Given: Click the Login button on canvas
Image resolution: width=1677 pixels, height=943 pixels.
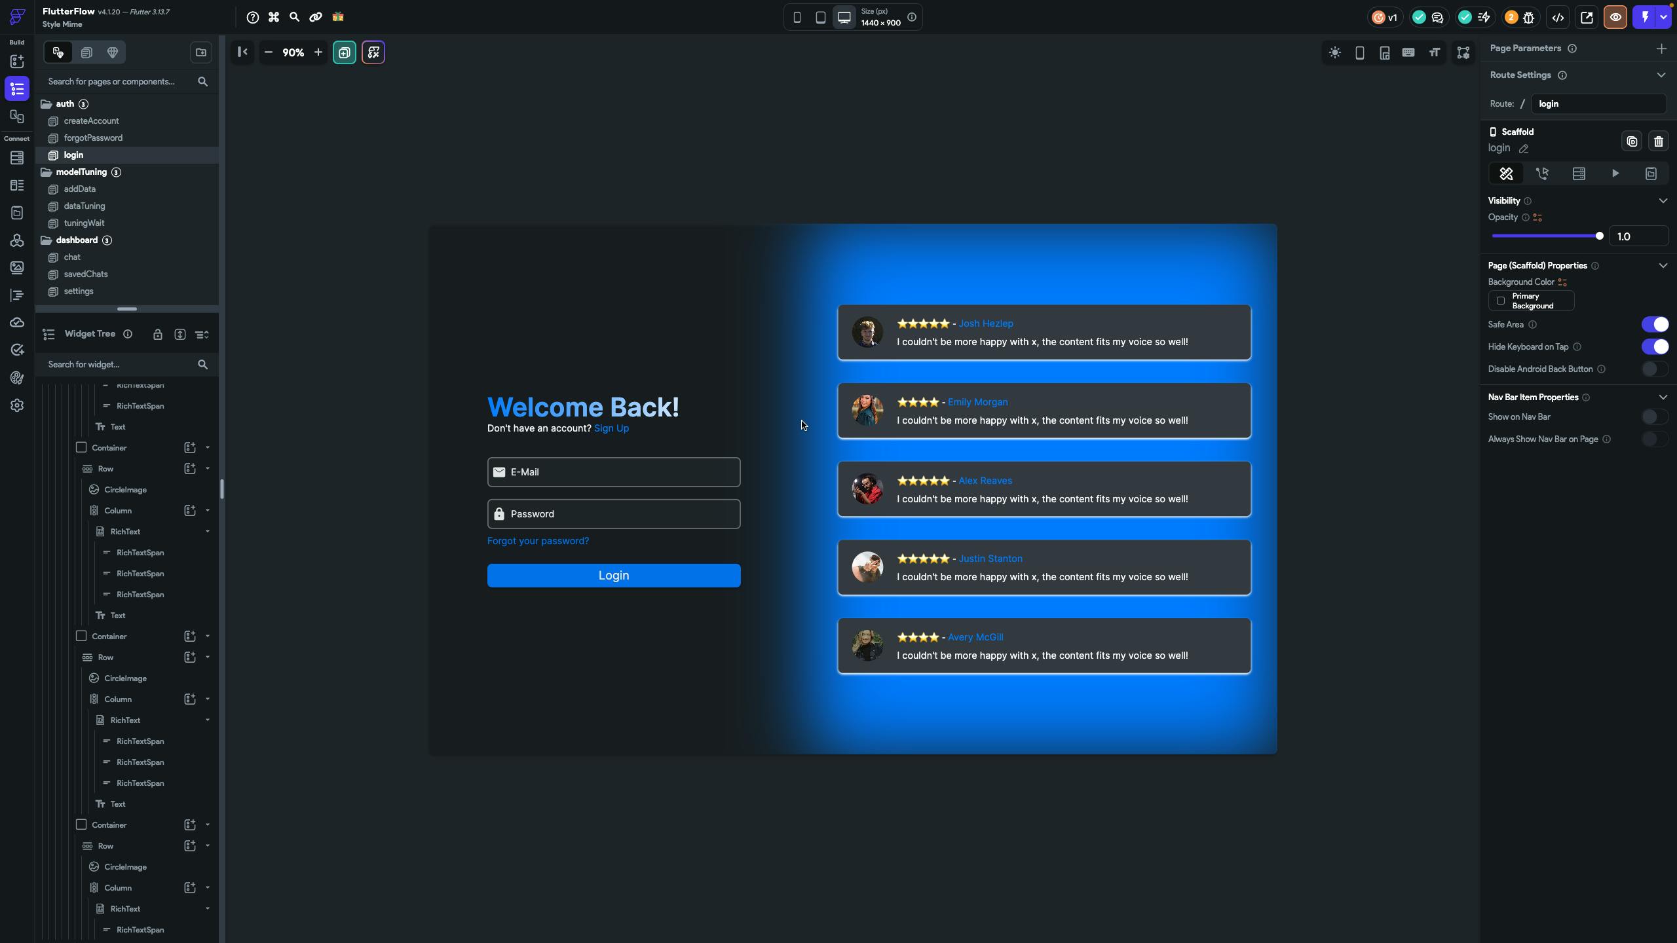Looking at the screenshot, I should 613,576.
